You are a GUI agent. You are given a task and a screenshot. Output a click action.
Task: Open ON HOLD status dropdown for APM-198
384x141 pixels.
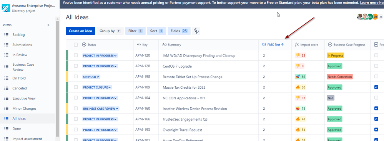(x=91, y=77)
